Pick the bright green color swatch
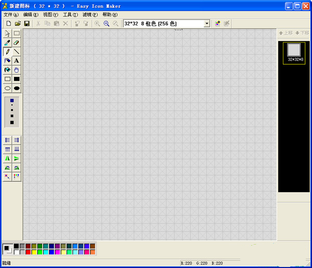 tap(40, 252)
